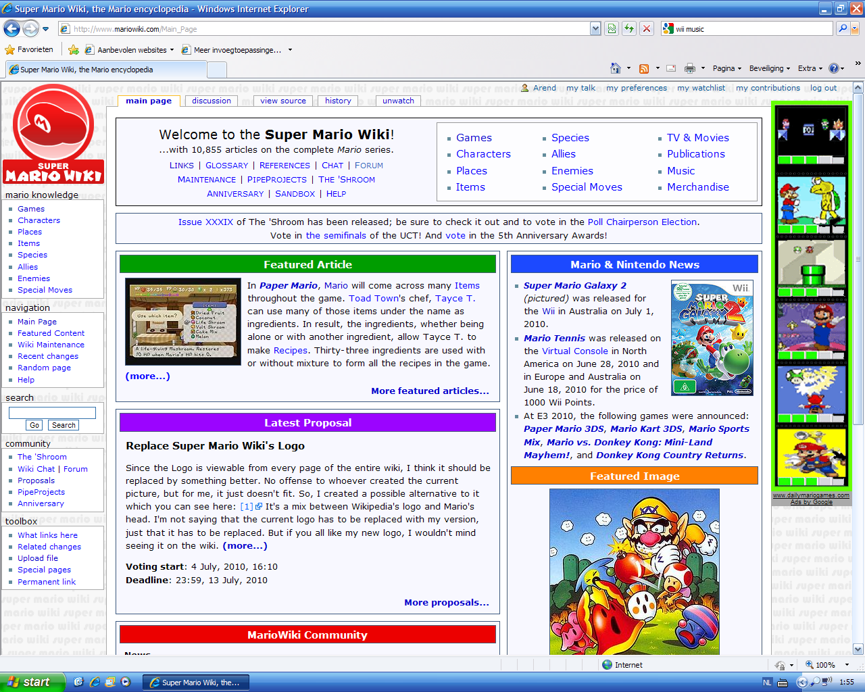865x692 pixels.
Task: Expand the zoom level 100% dropdown
Action: 847,665
